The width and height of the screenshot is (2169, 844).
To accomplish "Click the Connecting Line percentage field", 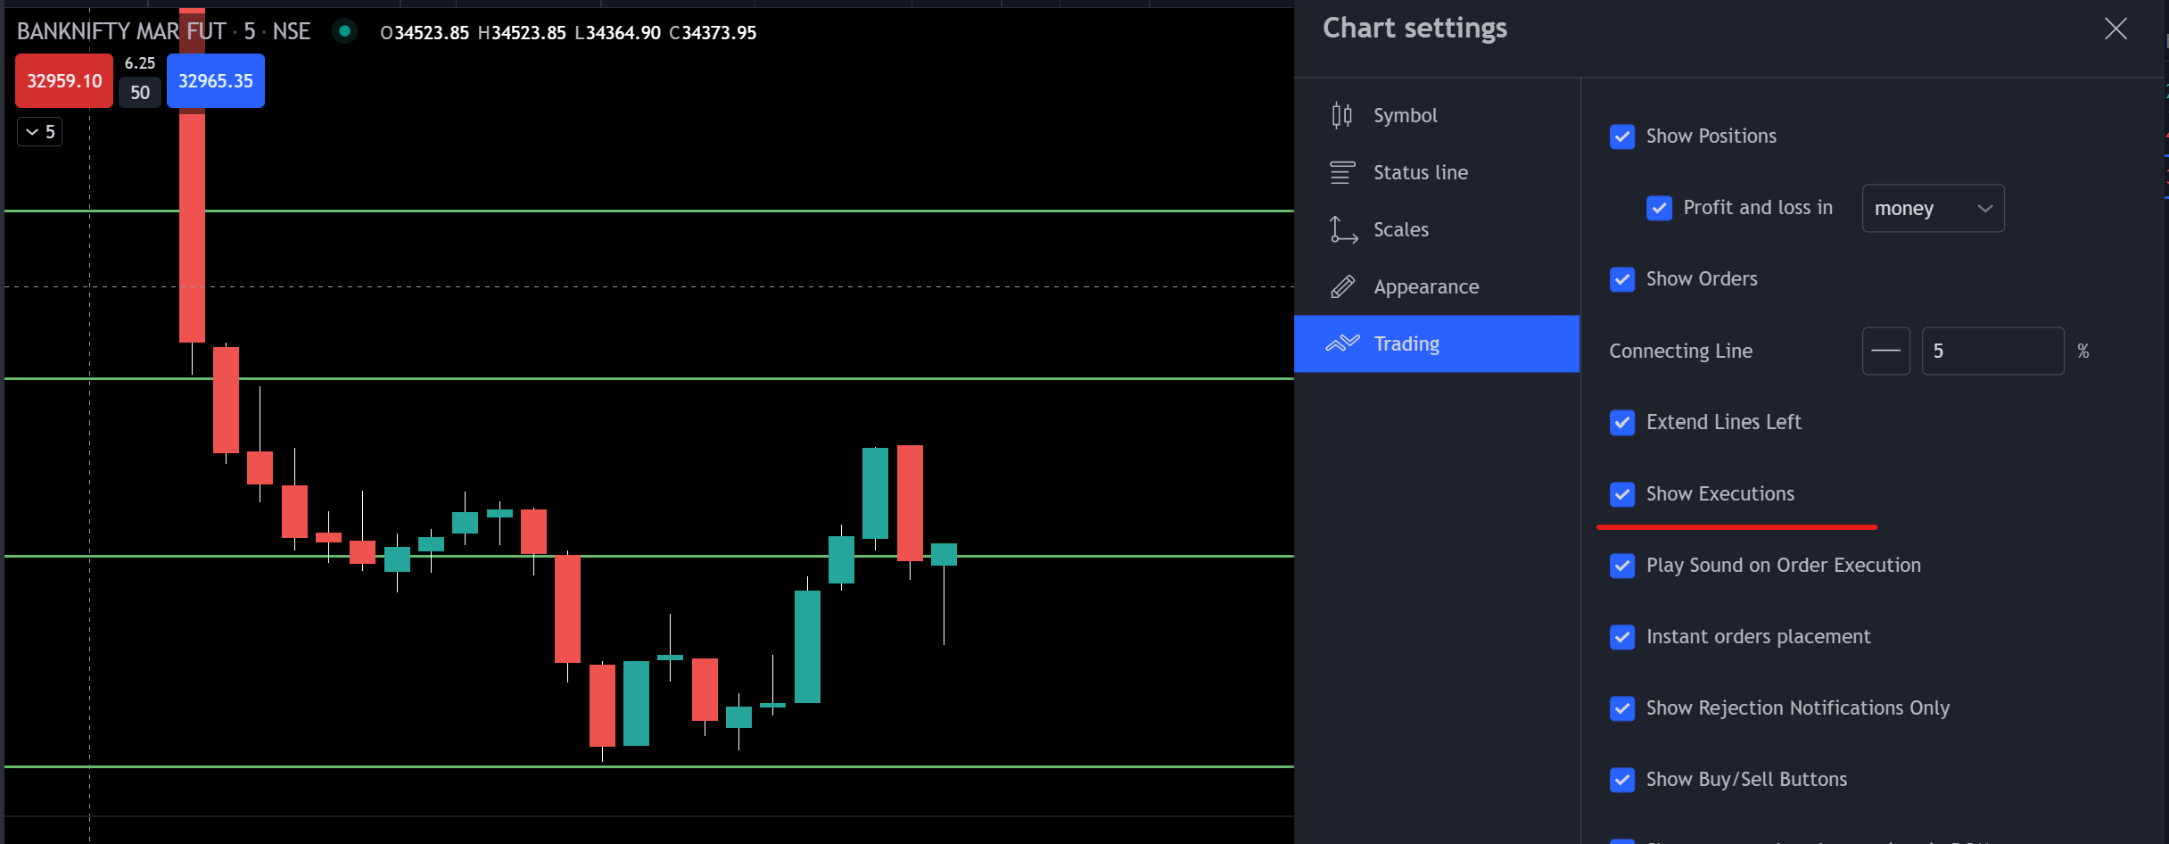I will (1992, 351).
